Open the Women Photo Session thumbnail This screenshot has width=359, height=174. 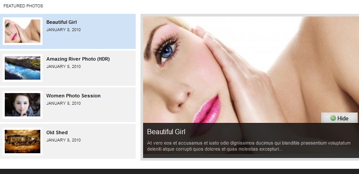(x=23, y=105)
